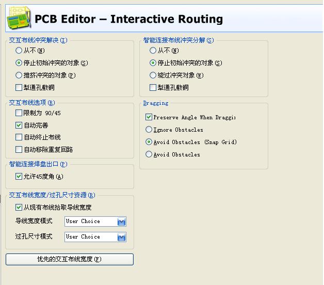
Task: Enable the 自动终止布线 checkbox
Action: 19,137
